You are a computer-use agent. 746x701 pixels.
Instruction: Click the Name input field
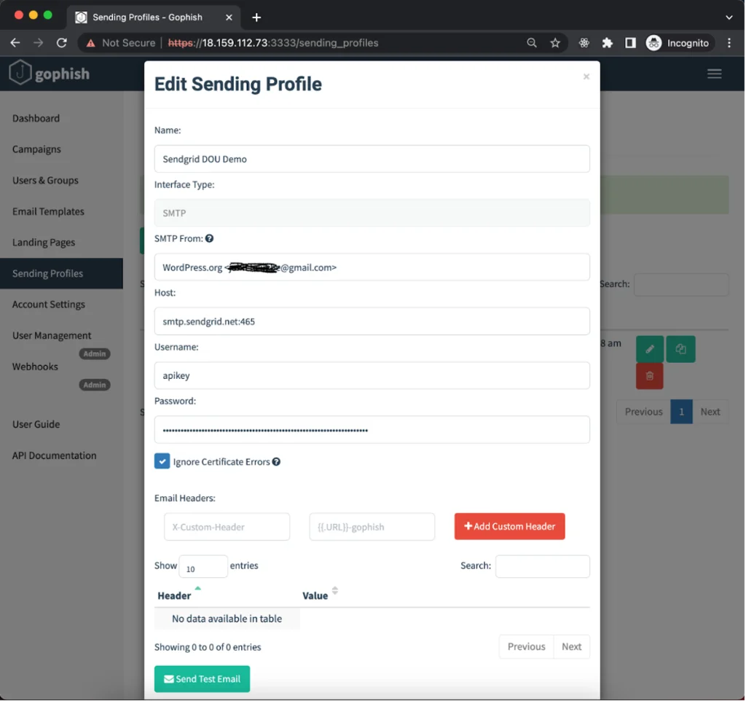point(372,159)
